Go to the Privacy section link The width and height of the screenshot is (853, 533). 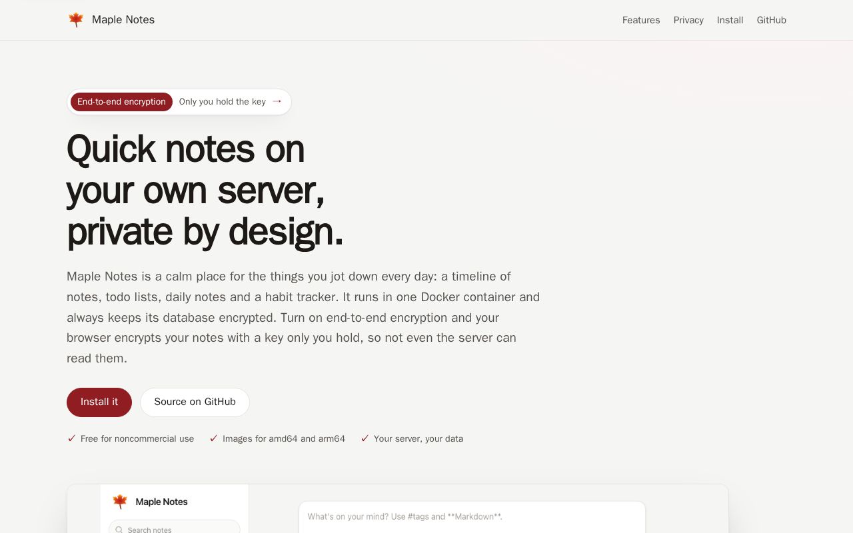pyautogui.click(x=688, y=20)
